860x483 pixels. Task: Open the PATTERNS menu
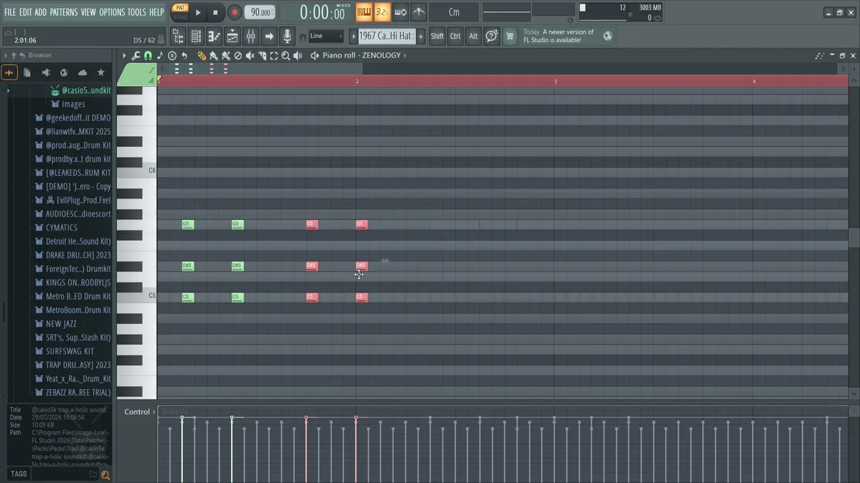pyautogui.click(x=64, y=12)
